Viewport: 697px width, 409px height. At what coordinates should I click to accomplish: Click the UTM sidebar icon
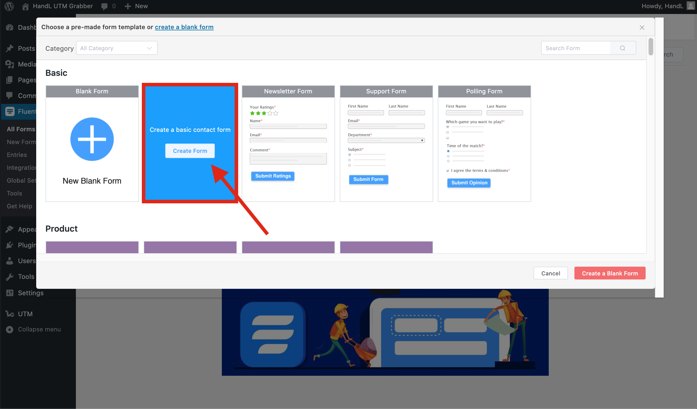tap(10, 314)
